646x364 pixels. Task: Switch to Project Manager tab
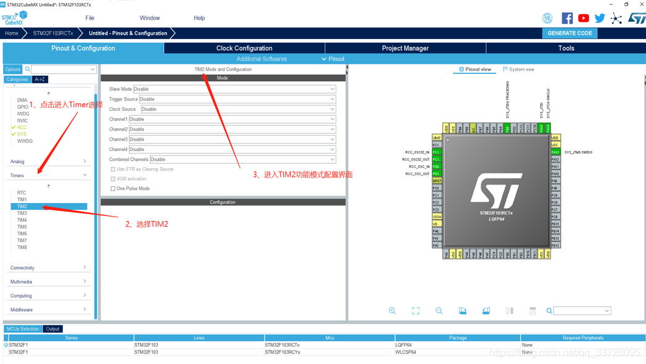pyautogui.click(x=406, y=48)
